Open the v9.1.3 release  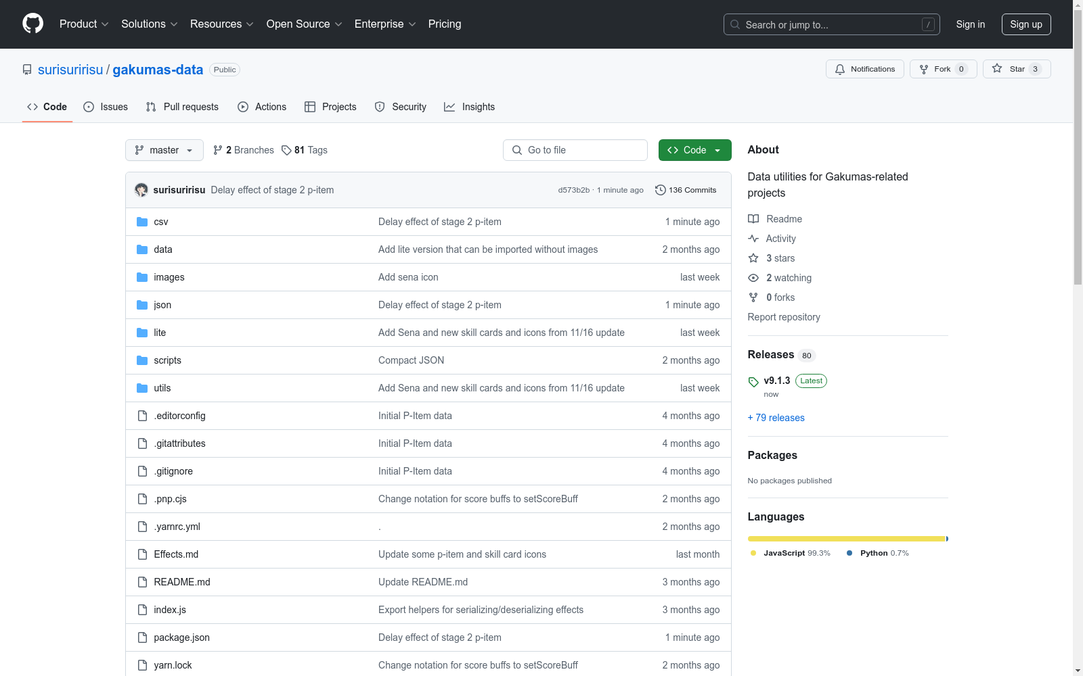(777, 381)
